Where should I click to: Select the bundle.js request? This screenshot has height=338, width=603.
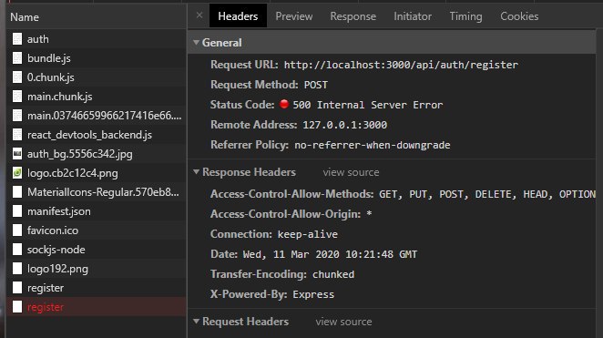click(x=97, y=58)
